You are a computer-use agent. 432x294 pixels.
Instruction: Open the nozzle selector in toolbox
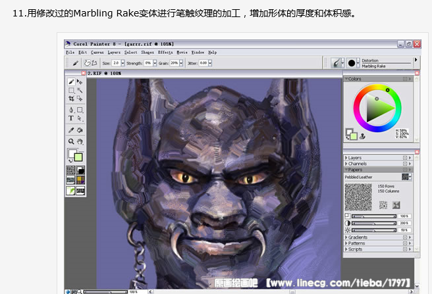pos(80,191)
